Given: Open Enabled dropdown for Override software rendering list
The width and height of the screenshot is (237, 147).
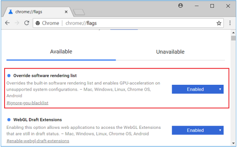Looking at the screenshot, I should coord(198,89).
